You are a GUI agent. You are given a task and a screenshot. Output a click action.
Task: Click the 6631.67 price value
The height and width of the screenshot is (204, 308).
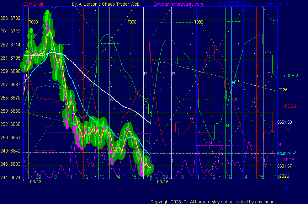point(284,166)
